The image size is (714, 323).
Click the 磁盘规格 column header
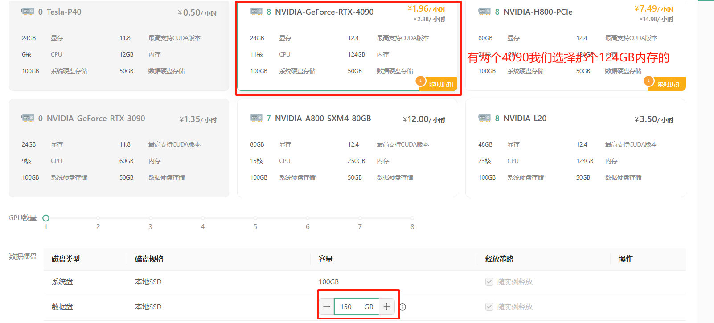(149, 259)
